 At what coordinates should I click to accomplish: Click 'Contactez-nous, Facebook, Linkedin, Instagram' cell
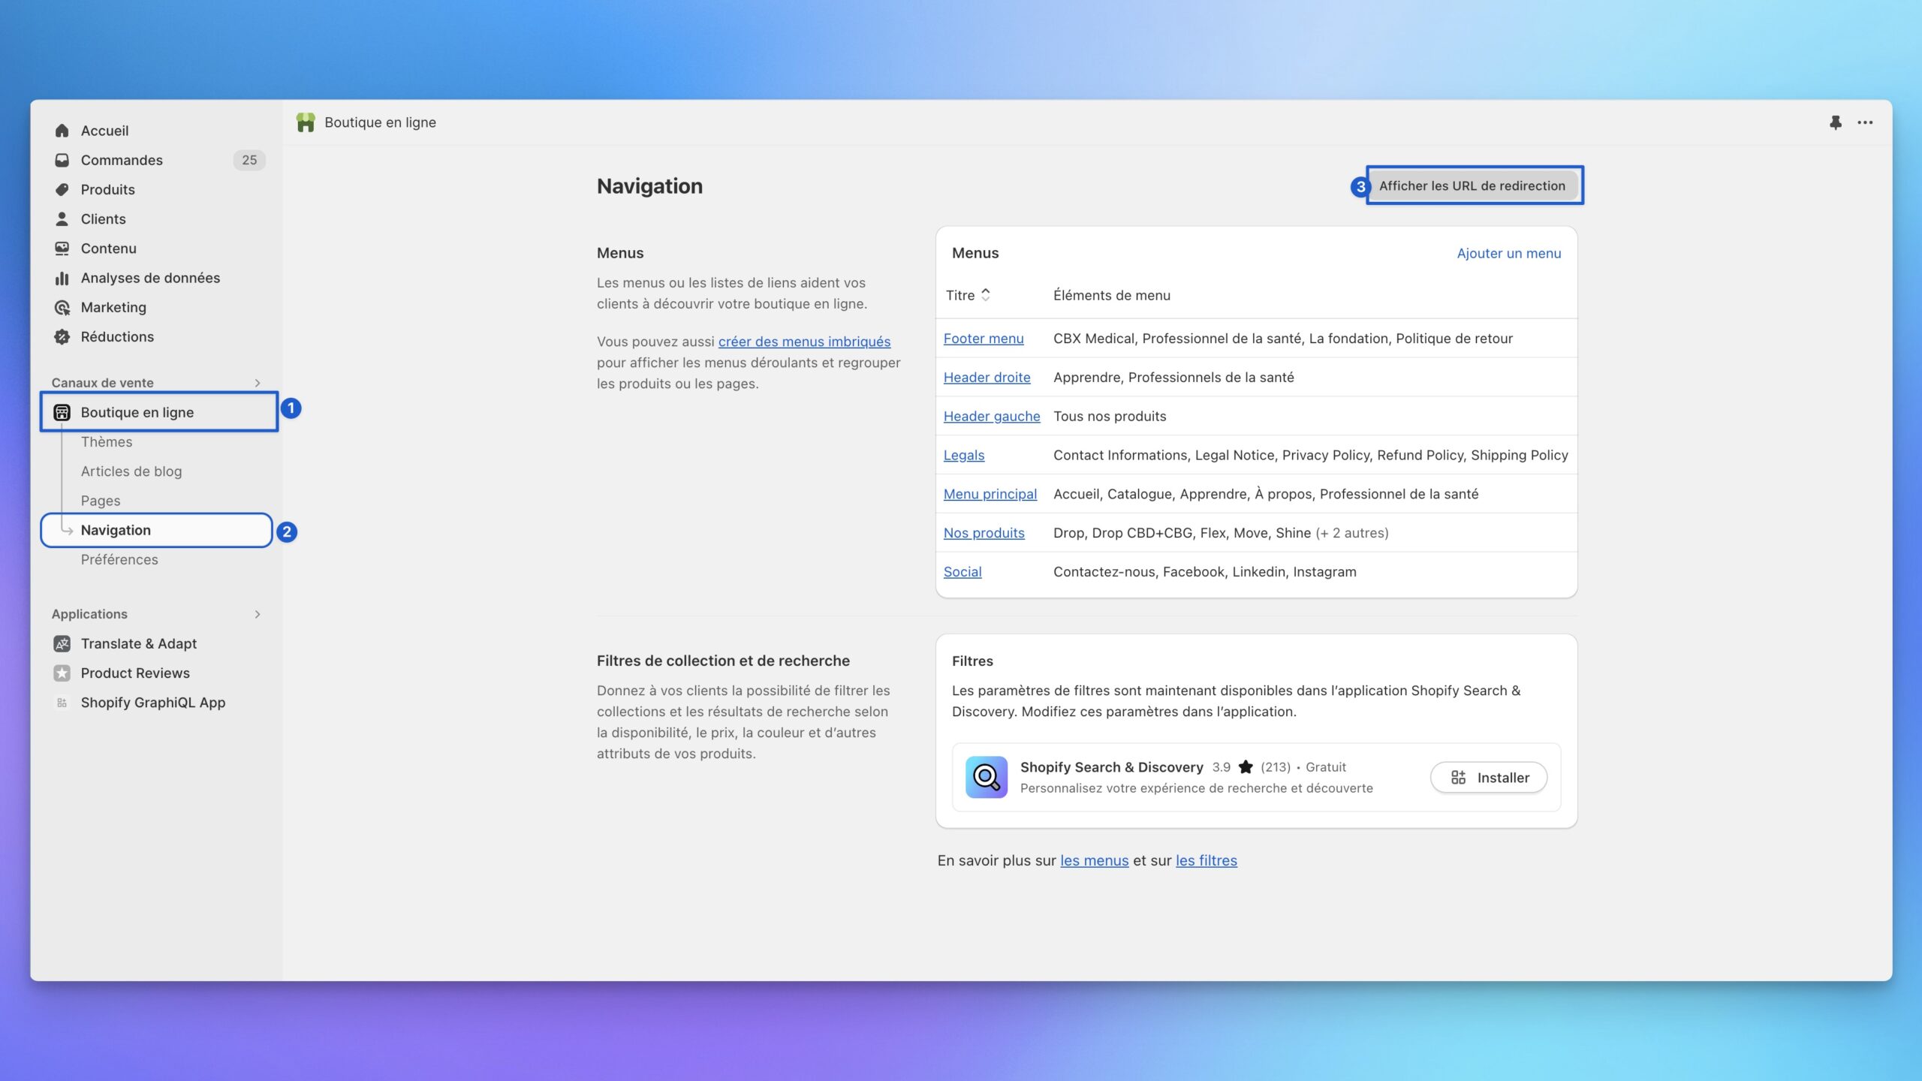(1205, 572)
